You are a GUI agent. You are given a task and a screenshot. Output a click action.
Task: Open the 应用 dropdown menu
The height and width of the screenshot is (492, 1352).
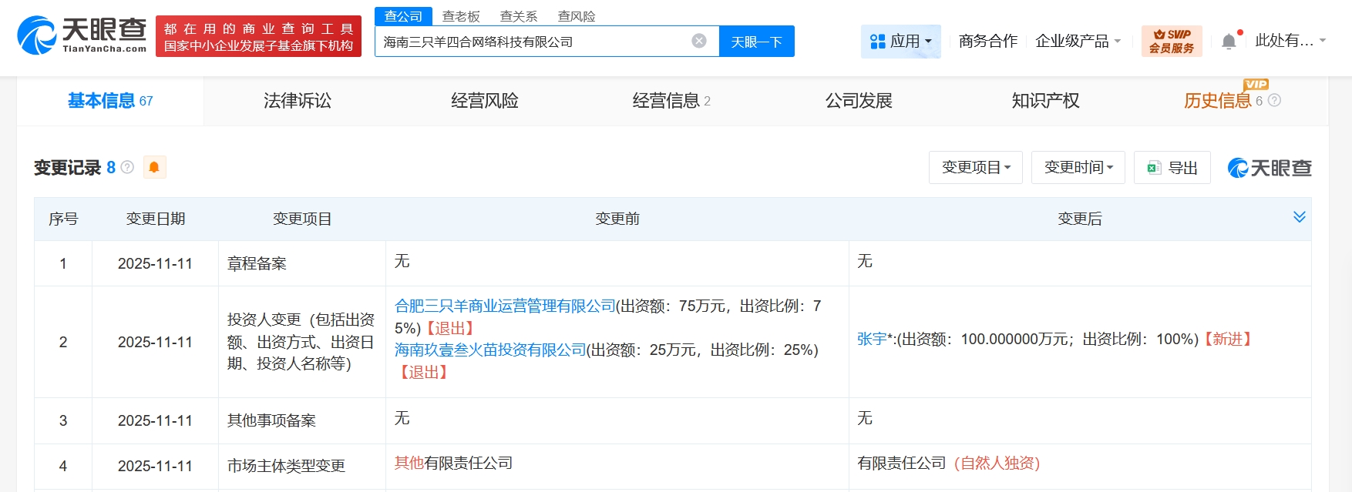pyautogui.click(x=900, y=42)
